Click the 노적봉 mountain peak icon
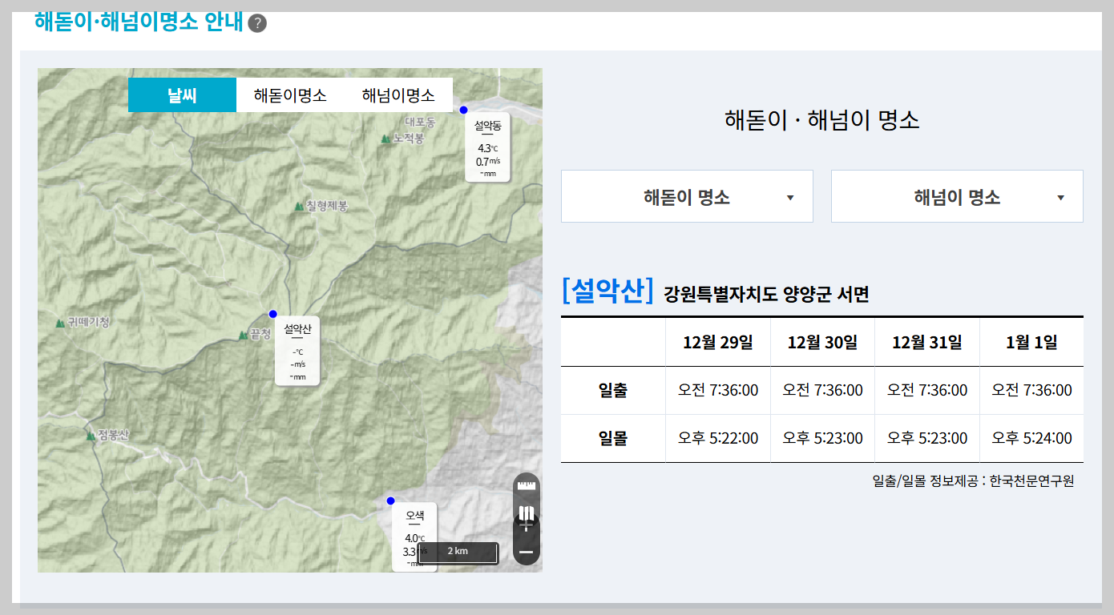Viewport: 1114px width, 615px height. click(x=385, y=139)
